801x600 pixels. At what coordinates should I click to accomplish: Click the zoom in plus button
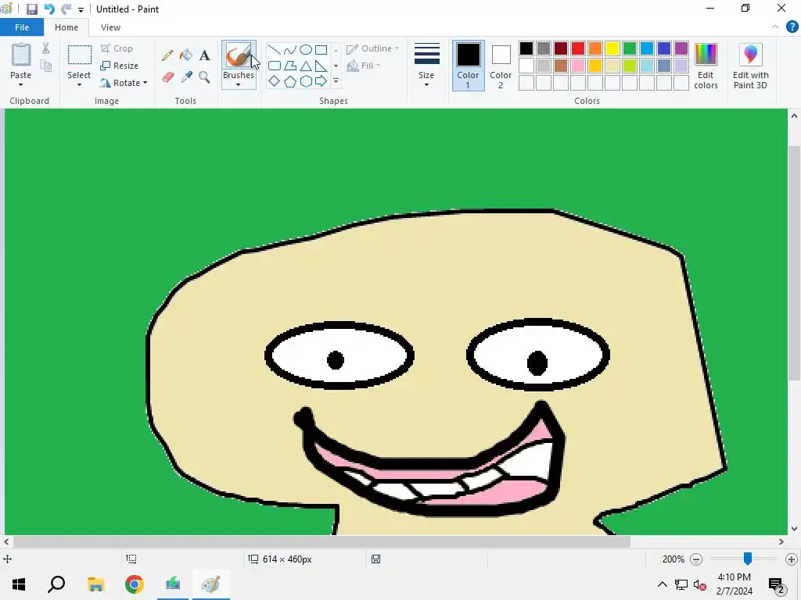pyautogui.click(x=791, y=559)
